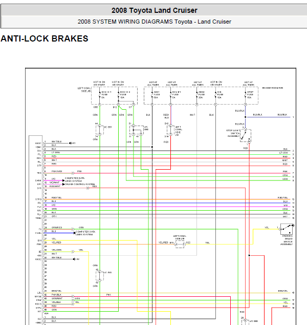Click the ECU B1 fuse 5A label
307x325 pixels.
tap(177, 94)
